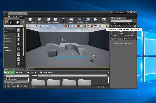Navigate forward in Content Browser history
The width and height of the screenshot is (156, 103).
coord(37,72)
